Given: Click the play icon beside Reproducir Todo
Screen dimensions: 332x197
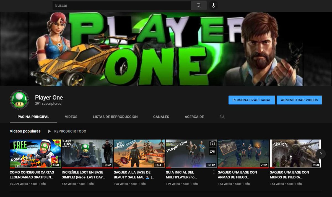Looking at the screenshot, I should pos(49,131).
